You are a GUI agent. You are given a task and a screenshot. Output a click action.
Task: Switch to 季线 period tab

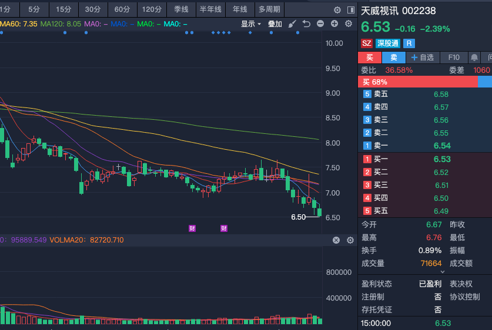tap(182, 9)
